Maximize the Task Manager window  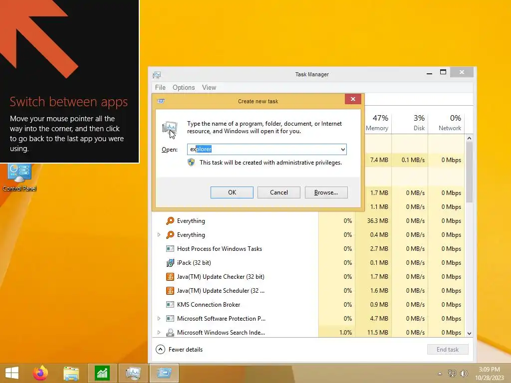[x=443, y=72]
